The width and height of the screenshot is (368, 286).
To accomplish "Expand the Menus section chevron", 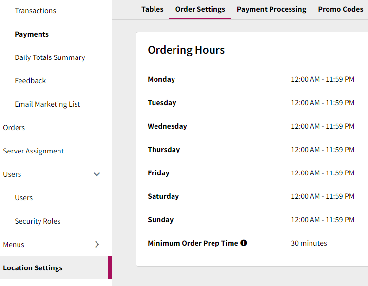I will click(x=97, y=245).
